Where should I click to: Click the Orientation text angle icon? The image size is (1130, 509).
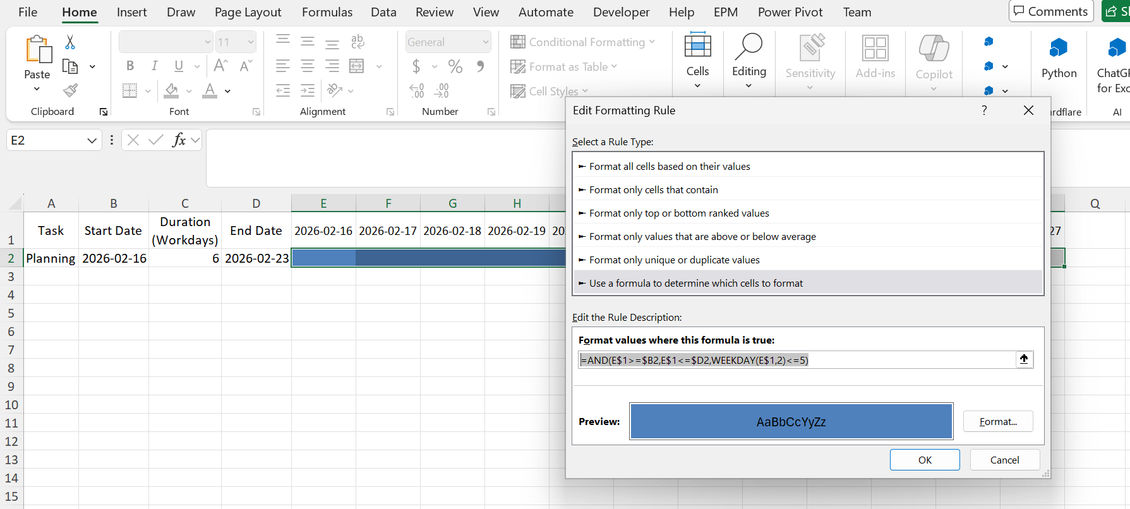pos(335,90)
